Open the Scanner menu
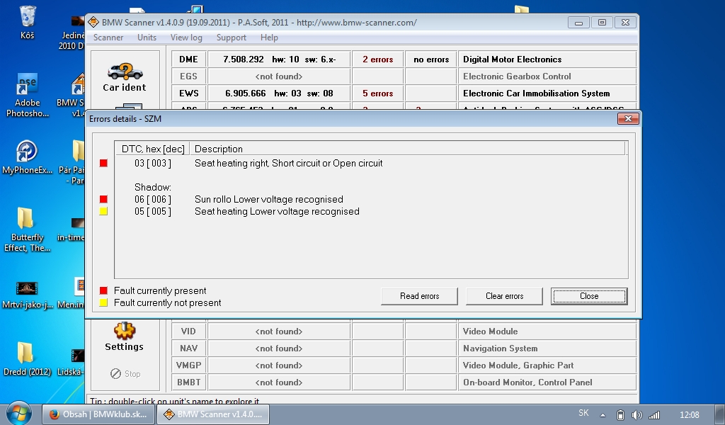The height and width of the screenshot is (425, 725). [x=108, y=38]
